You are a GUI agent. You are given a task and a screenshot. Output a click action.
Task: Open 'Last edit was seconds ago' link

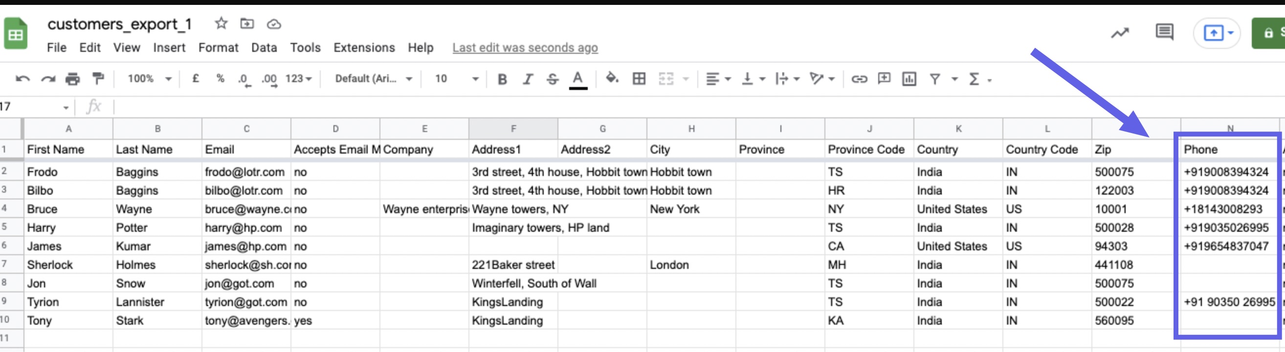(x=525, y=47)
